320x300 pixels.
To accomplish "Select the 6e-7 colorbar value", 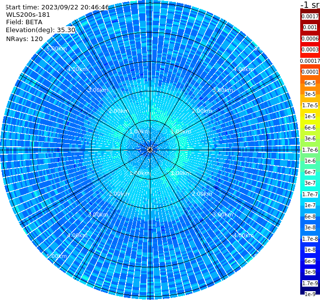I will 310,172.
